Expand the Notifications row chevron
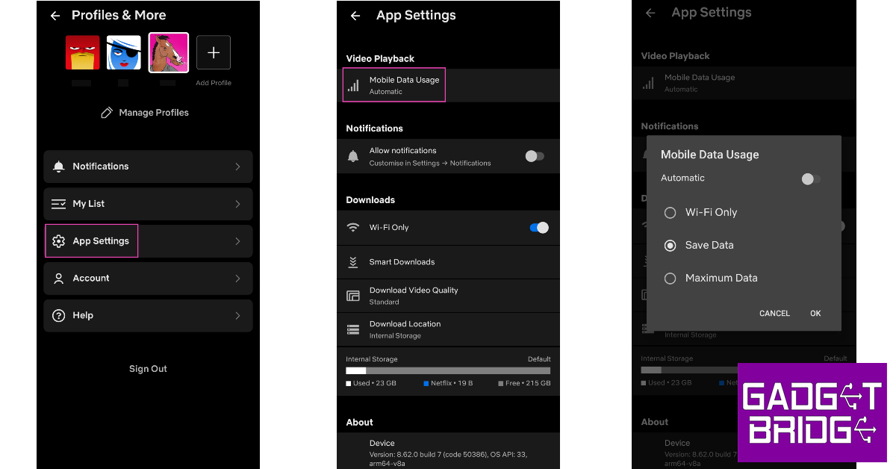 click(x=237, y=167)
